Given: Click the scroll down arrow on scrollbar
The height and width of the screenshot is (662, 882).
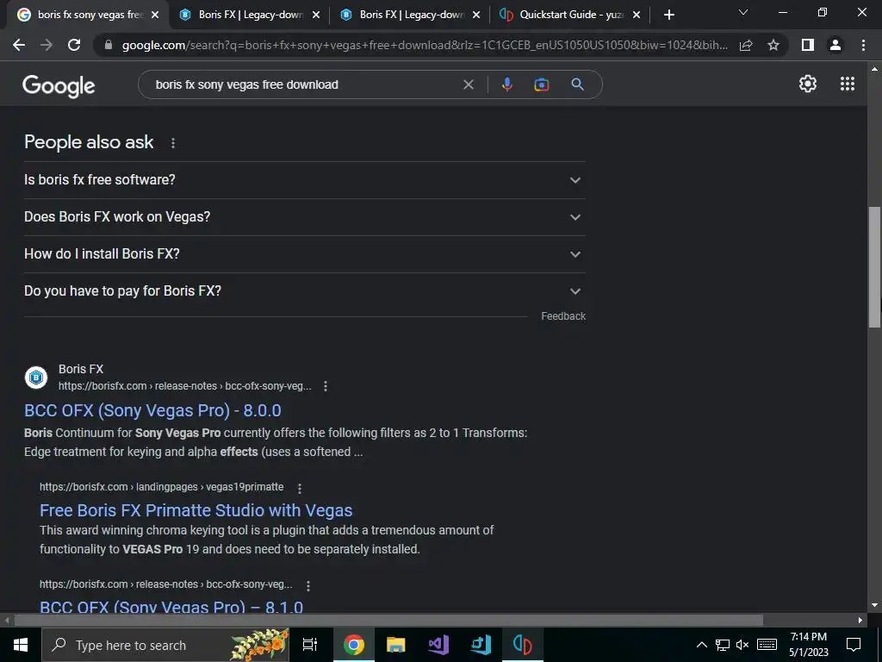Looking at the screenshot, I should click(874, 605).
